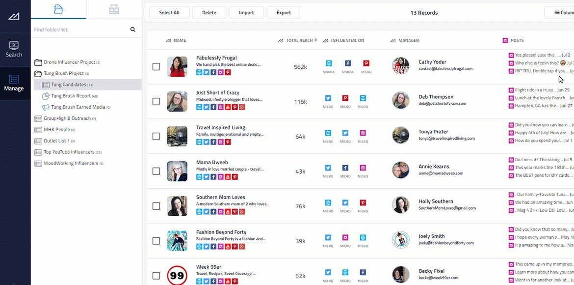Click the magnifier icon beside Find folder/list
This screenshot has height=285, width=574.
coord(133,29)
